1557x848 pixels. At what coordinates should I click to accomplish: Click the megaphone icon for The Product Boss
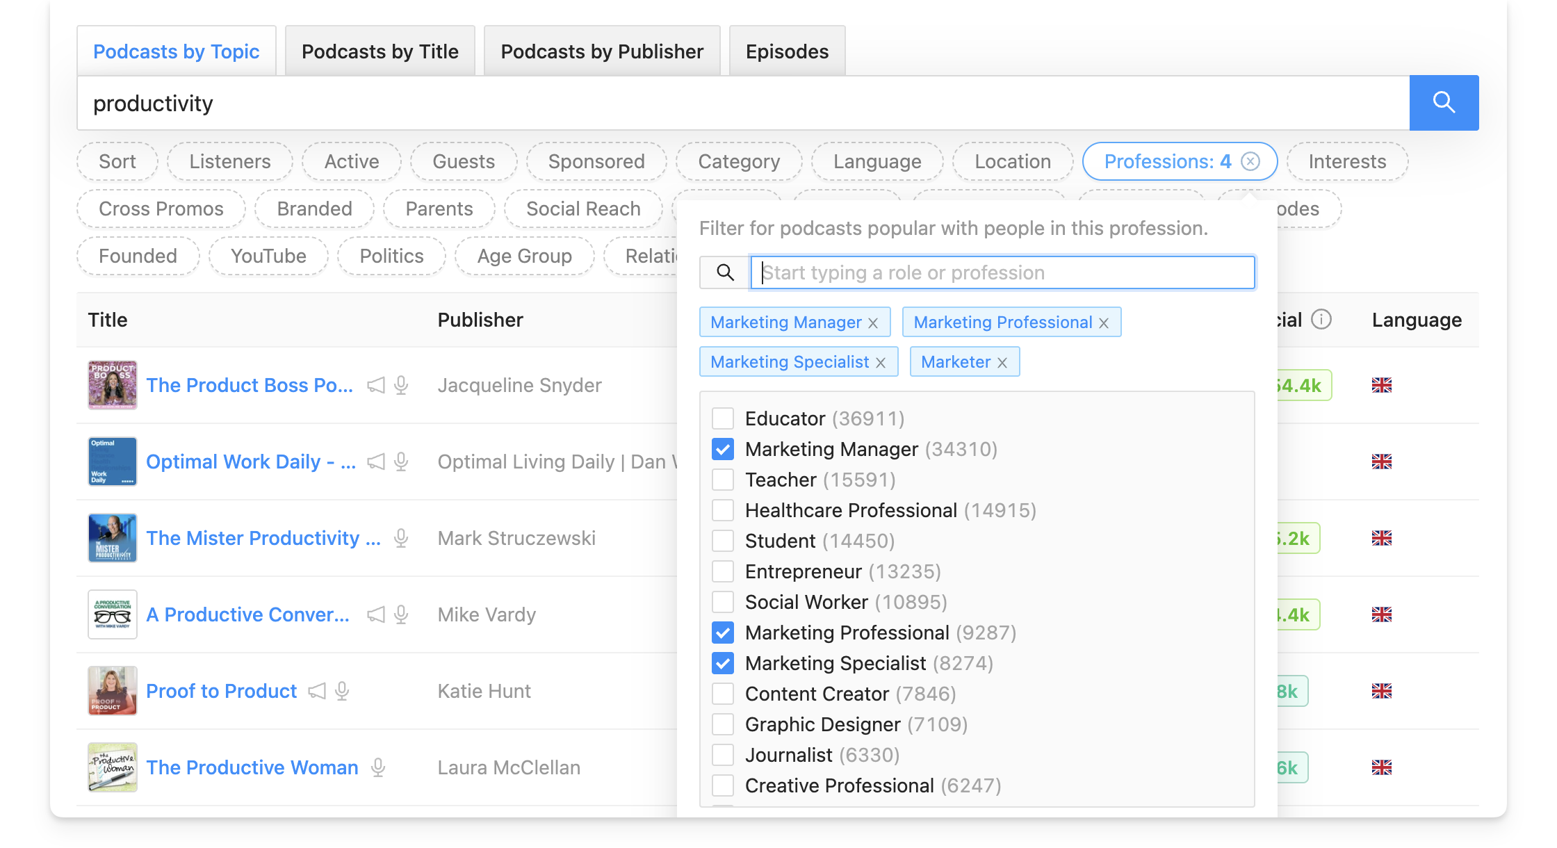coord(376,385)
